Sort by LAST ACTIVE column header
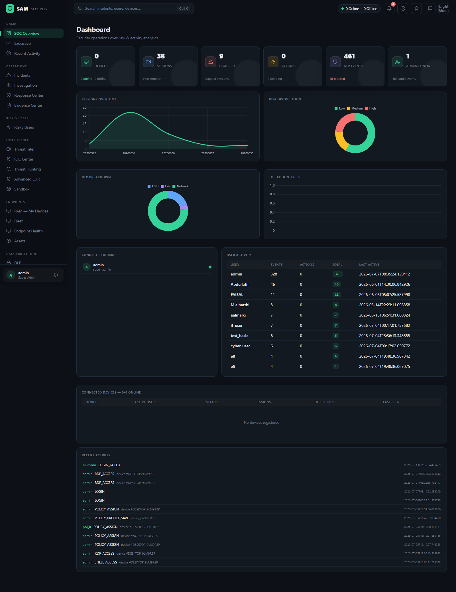Image resolution: width=456 pixels, height=592 pixels. tap(369, 265)
